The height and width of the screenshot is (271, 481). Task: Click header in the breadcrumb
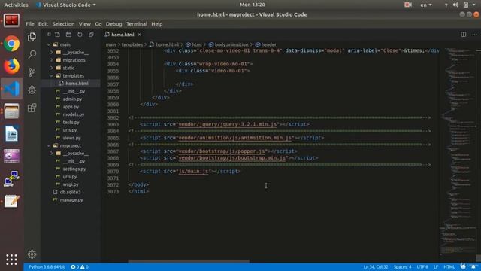(269, 44)
